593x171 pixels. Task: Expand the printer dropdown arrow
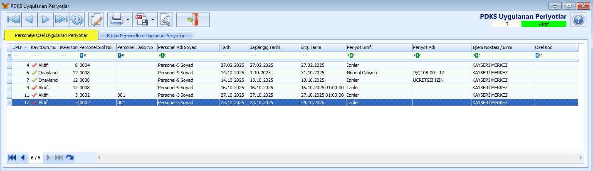pos(128,20)
